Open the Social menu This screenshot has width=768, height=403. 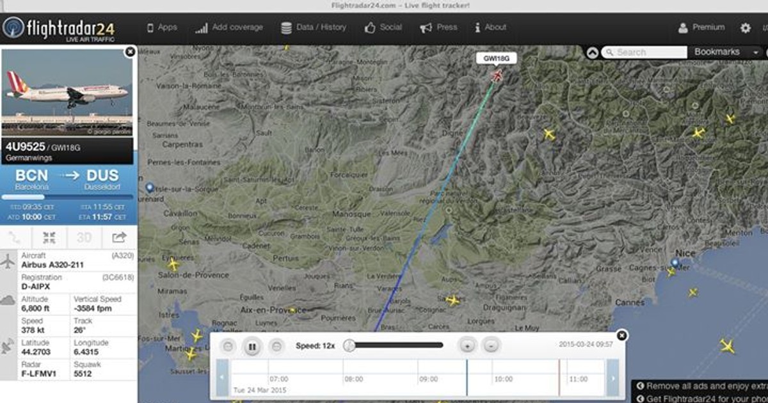(383, 28)
